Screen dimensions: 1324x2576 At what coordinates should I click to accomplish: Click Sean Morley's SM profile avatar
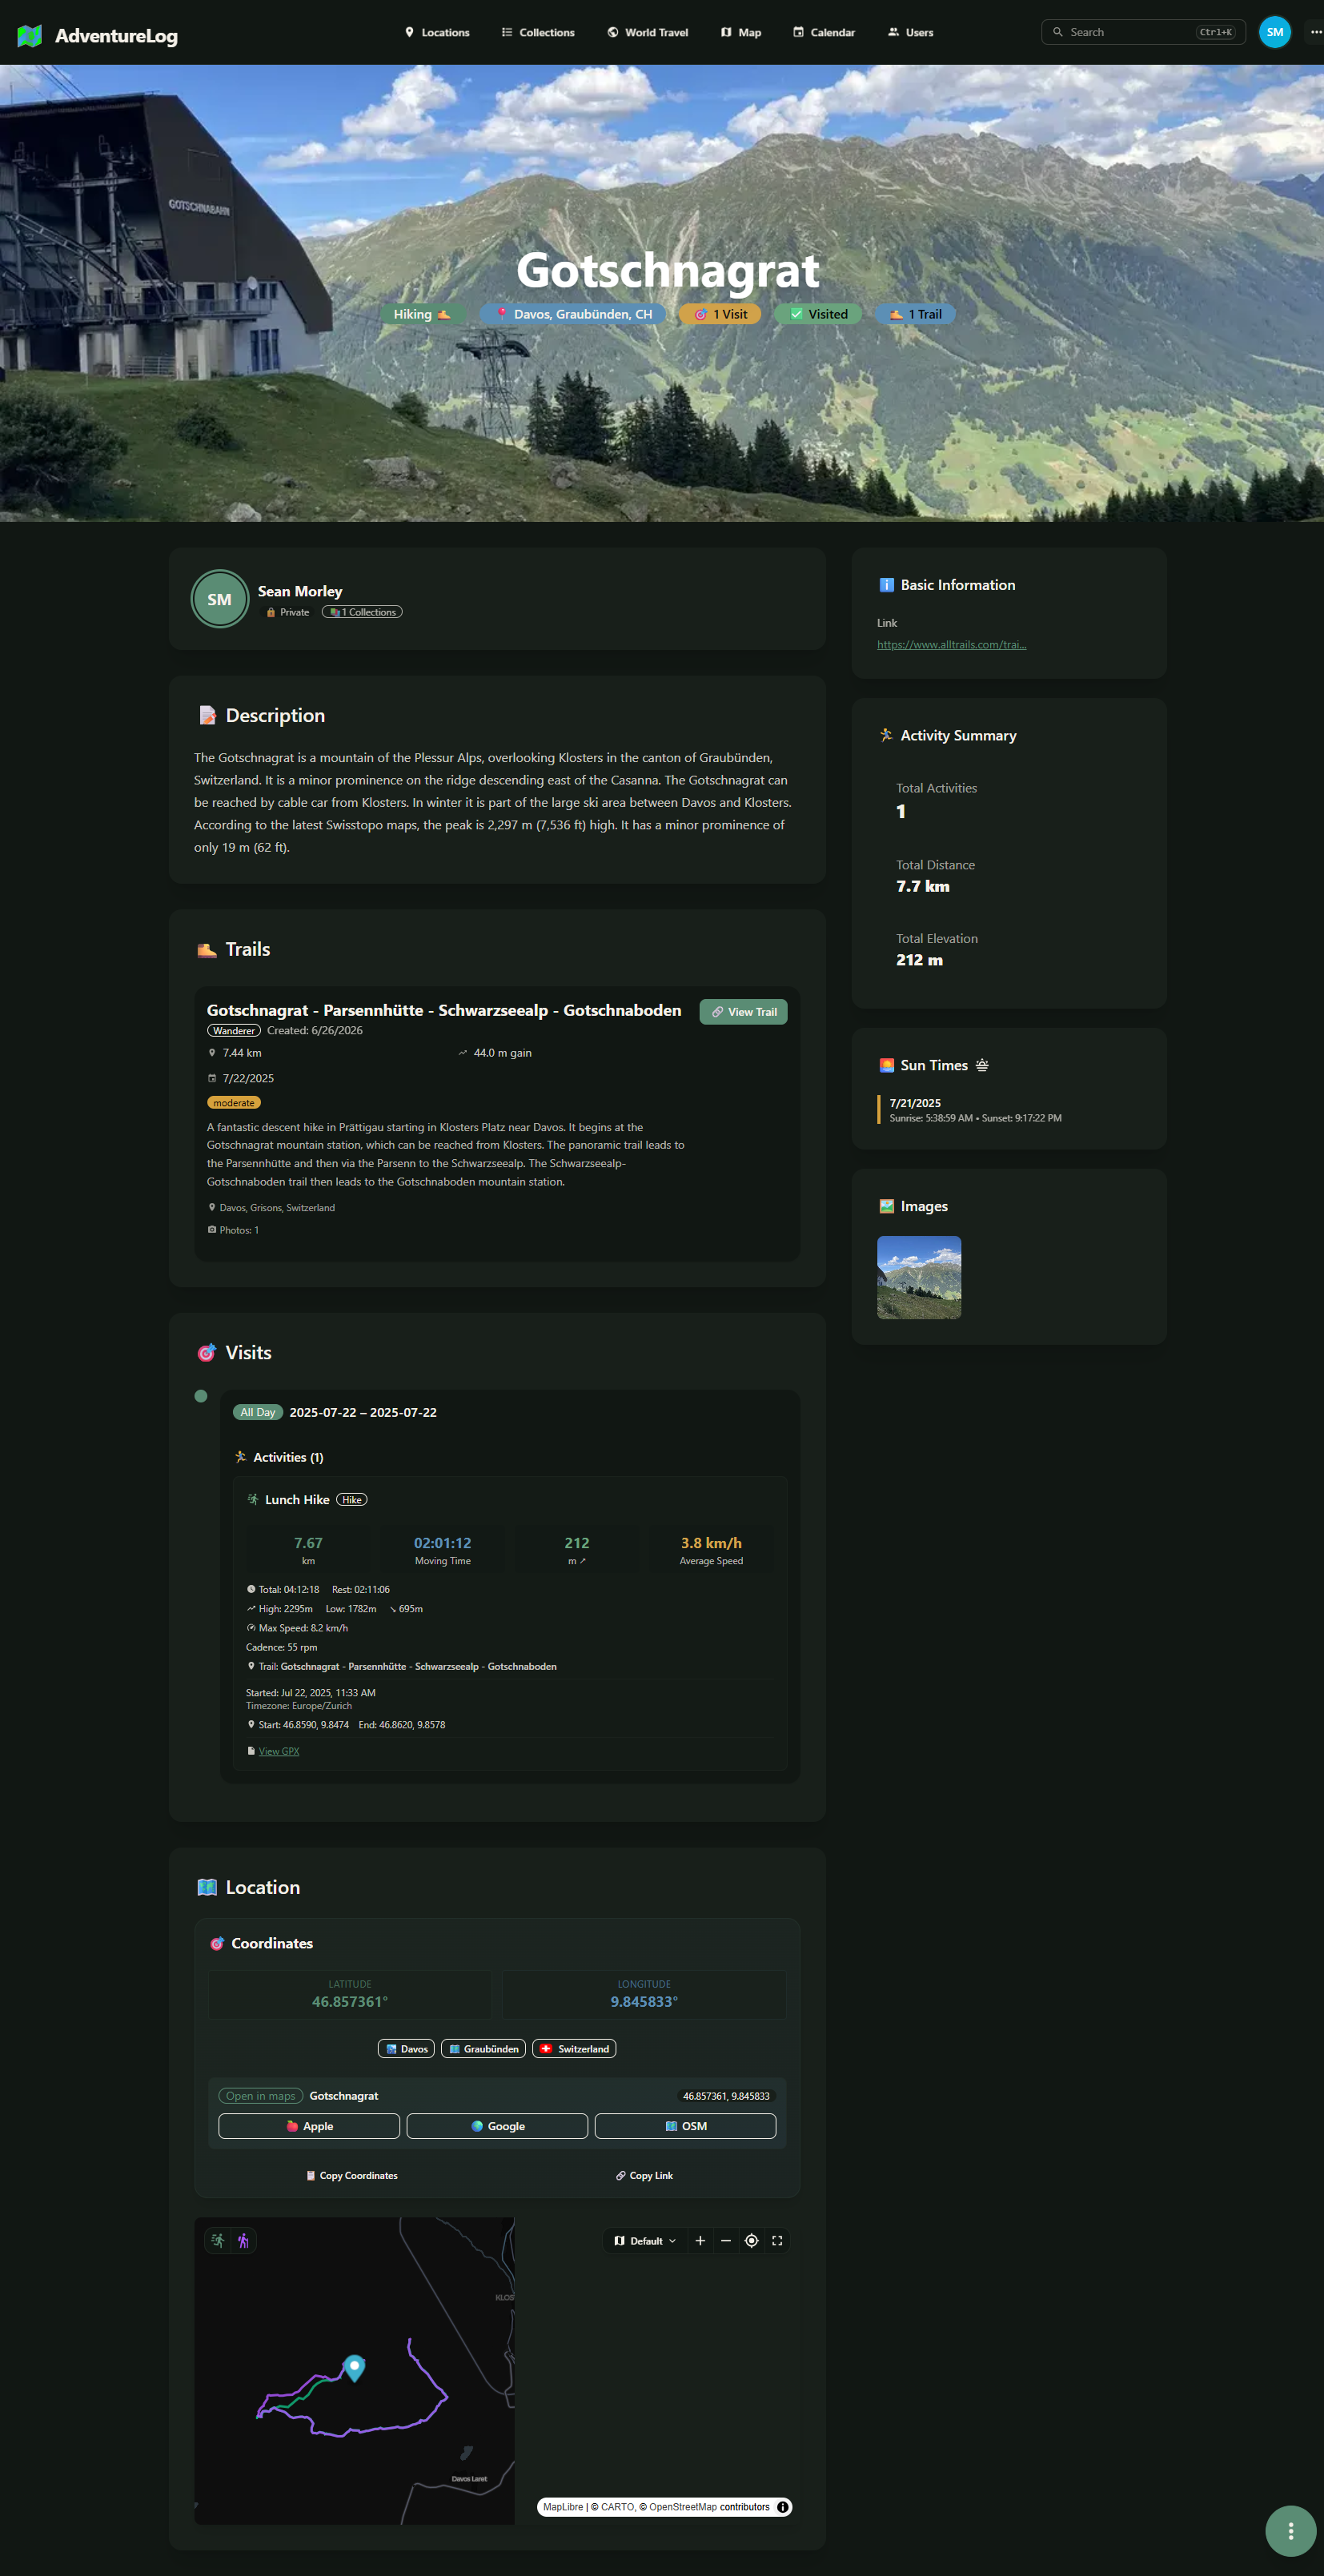[219, 599]
